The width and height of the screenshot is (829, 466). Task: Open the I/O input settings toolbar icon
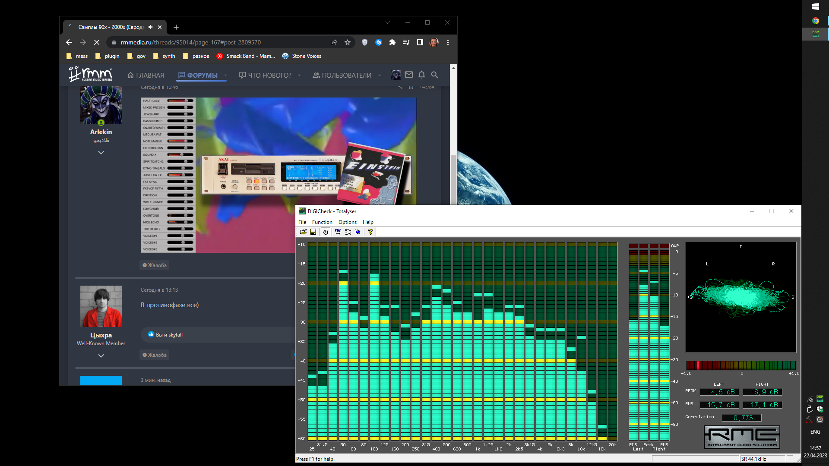coord(348,232)
